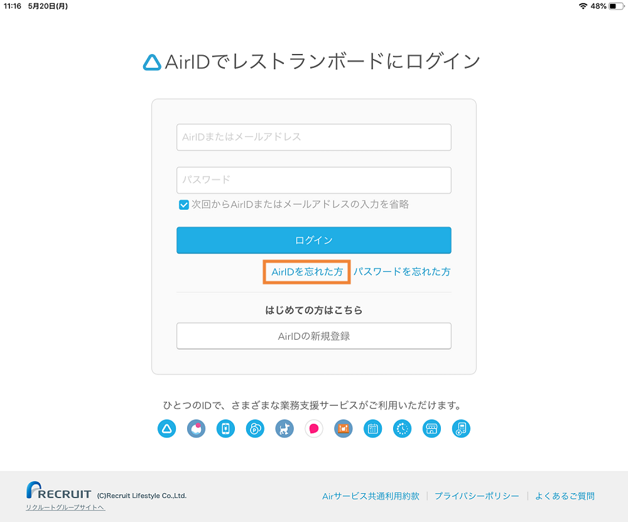
Task: Open the よくあるご質問 footer link
Action: point(565,496)
